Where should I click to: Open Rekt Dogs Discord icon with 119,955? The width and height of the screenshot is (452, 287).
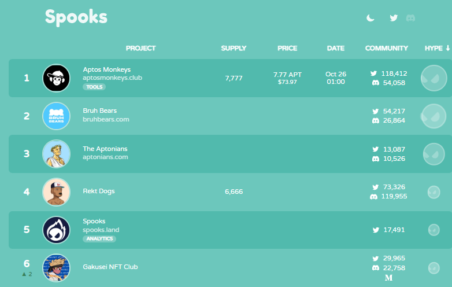point(373,197)
